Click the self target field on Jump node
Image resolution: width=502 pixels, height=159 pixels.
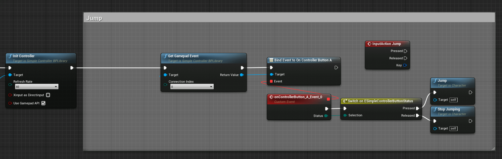coord(453,100)
